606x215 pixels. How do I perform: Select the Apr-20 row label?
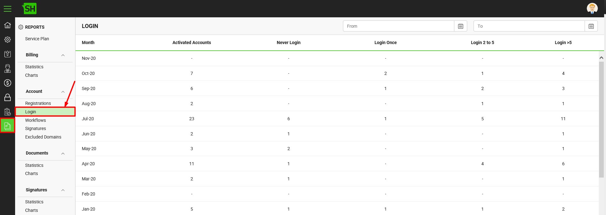88,164
